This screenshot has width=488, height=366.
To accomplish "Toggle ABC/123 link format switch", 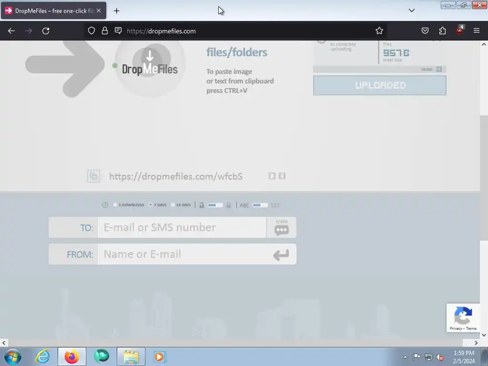I will [260, 205].
